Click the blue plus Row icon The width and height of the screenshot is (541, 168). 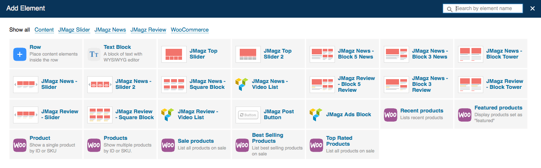pos(20,54)
